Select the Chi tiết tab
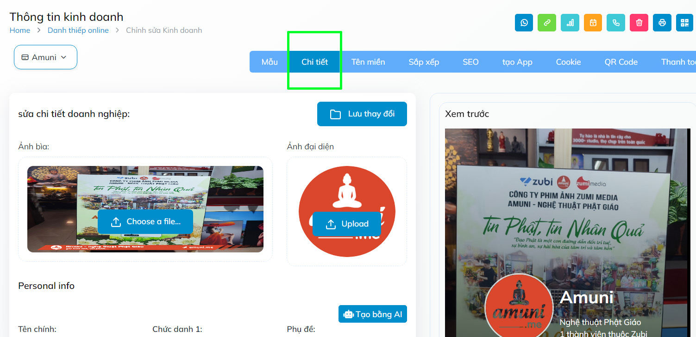The image size is (696, 337). tap(314, 62)
